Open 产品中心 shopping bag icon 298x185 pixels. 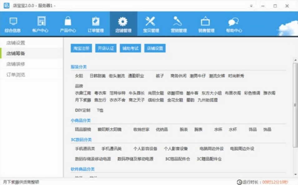67,23
